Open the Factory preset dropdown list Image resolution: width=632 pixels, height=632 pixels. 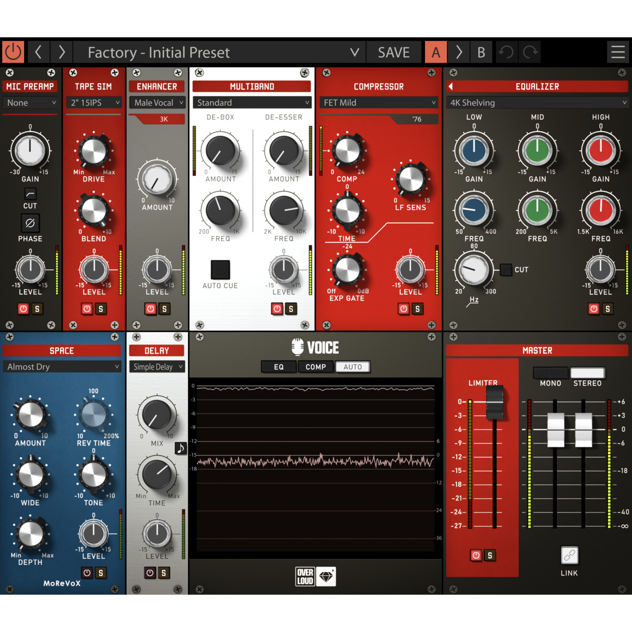click(x=354, y=52)
